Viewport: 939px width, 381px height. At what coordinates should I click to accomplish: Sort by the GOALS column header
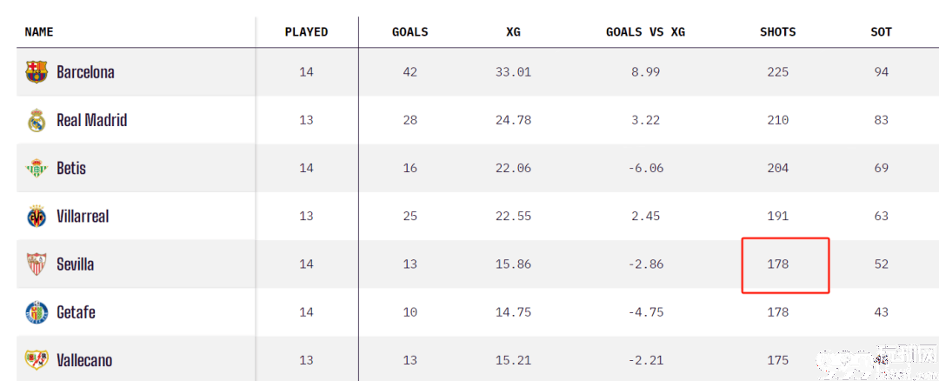point(410,31)
